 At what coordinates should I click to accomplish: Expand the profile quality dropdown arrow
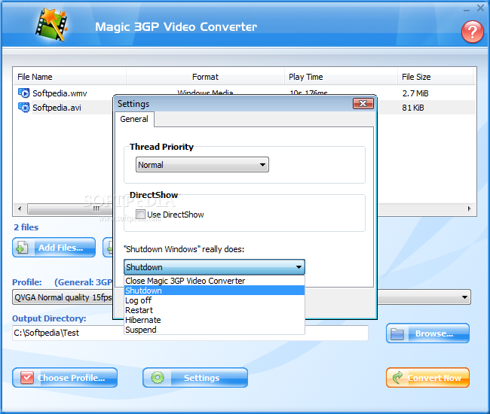tap(464, 297)
